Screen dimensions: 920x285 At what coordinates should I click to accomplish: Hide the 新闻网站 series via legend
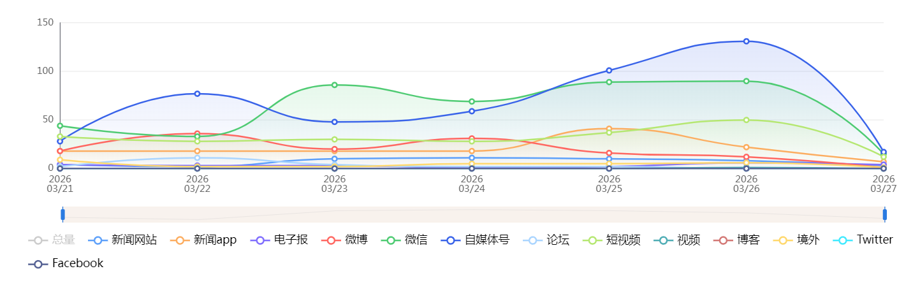tap(134, 240)
